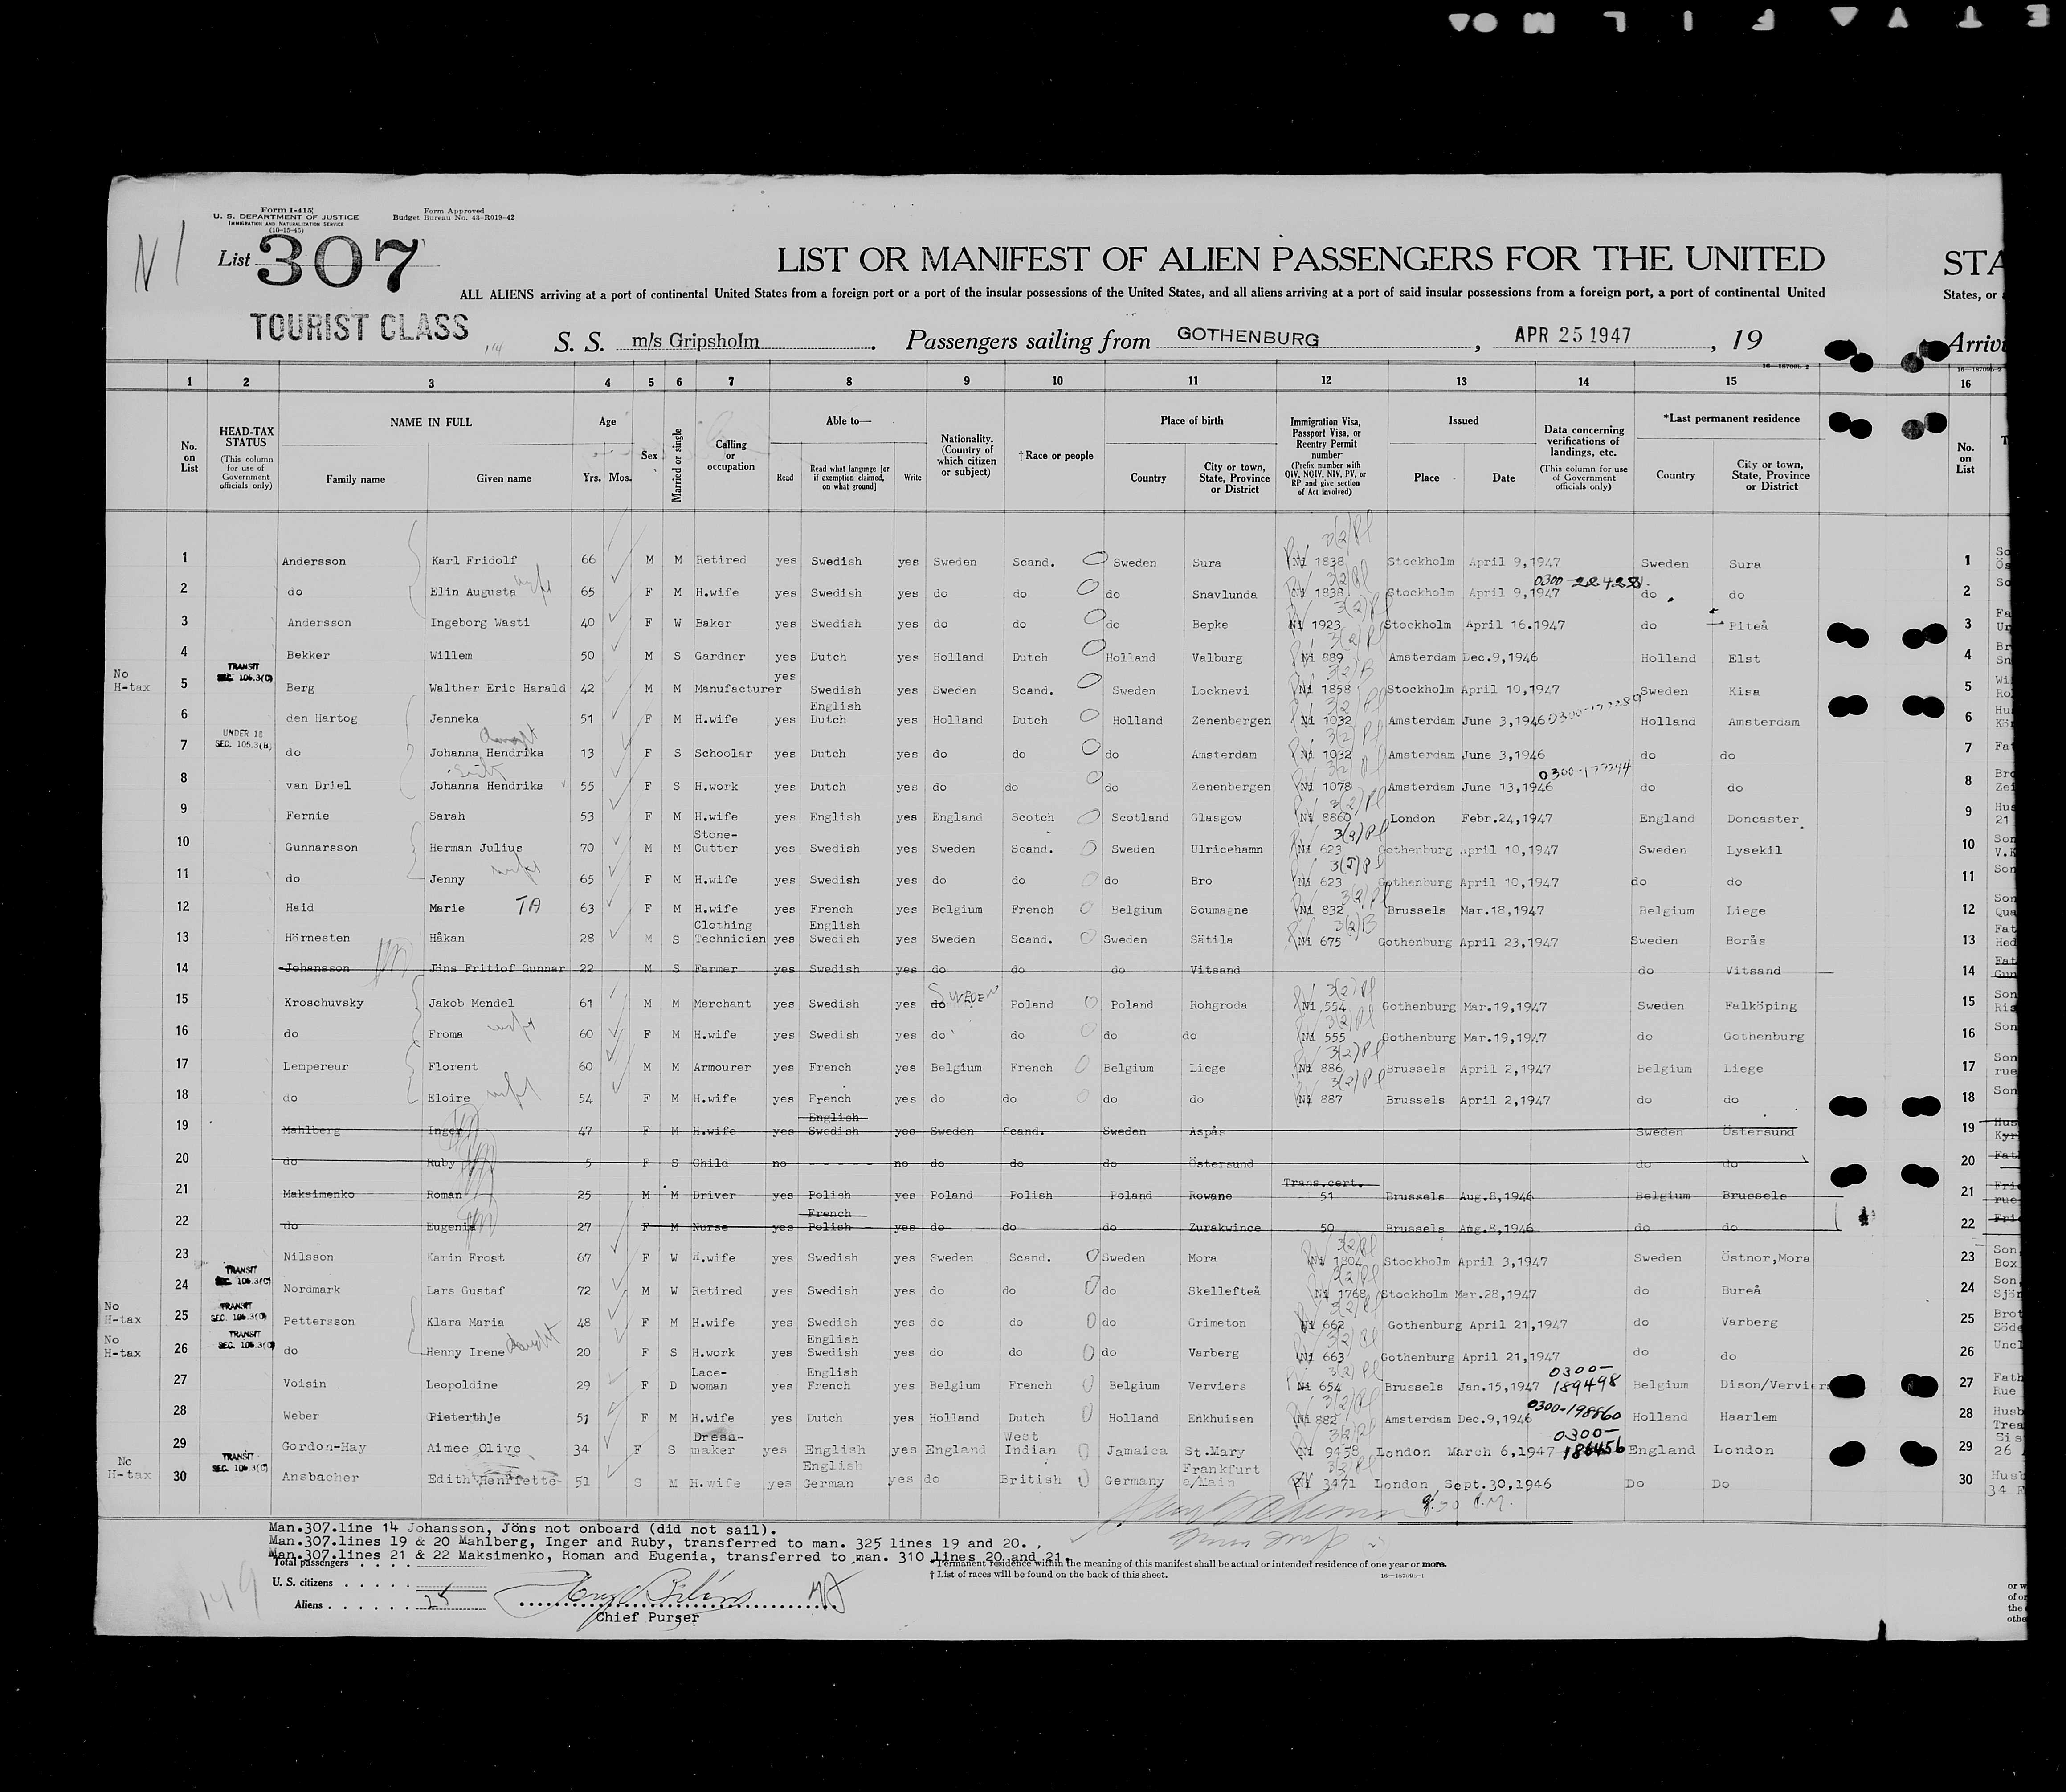Click the given name Jenneka

[x=454, y=718]
